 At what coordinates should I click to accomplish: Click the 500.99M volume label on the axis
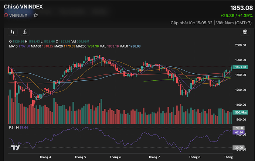240,112
